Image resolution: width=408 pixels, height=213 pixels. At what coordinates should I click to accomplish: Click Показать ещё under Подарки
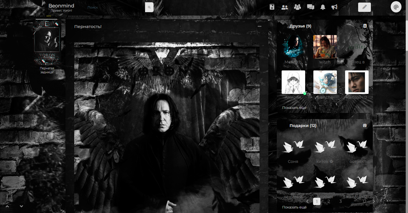(294, 207)
